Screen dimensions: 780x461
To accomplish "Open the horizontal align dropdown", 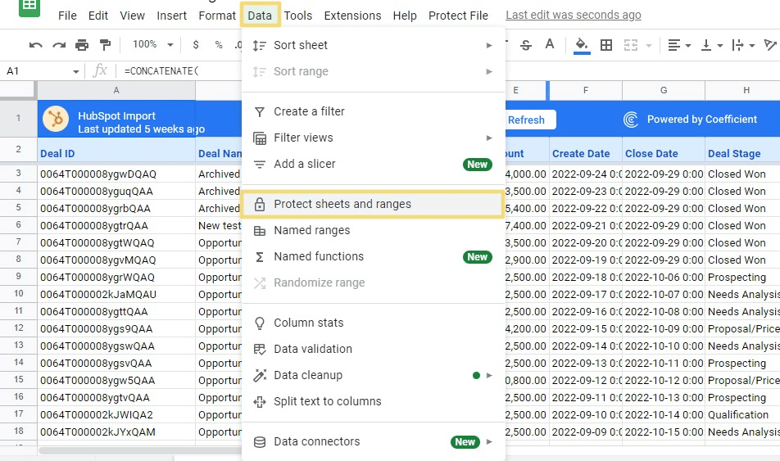I will [679, 45].
